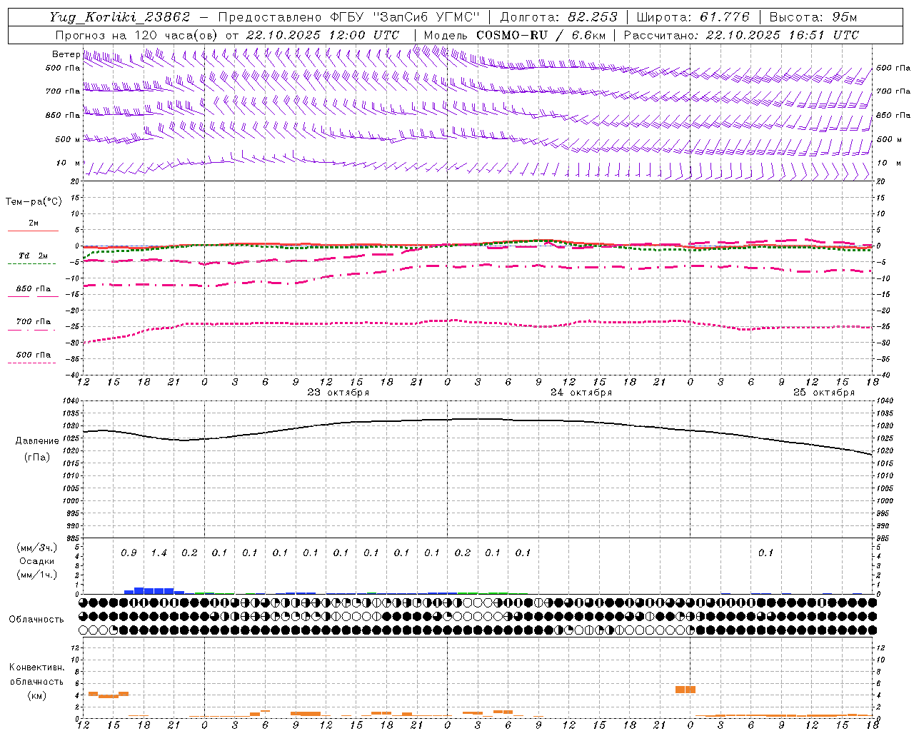
Task: Click the 1.4 precipitation value
Action: [159, 553]
